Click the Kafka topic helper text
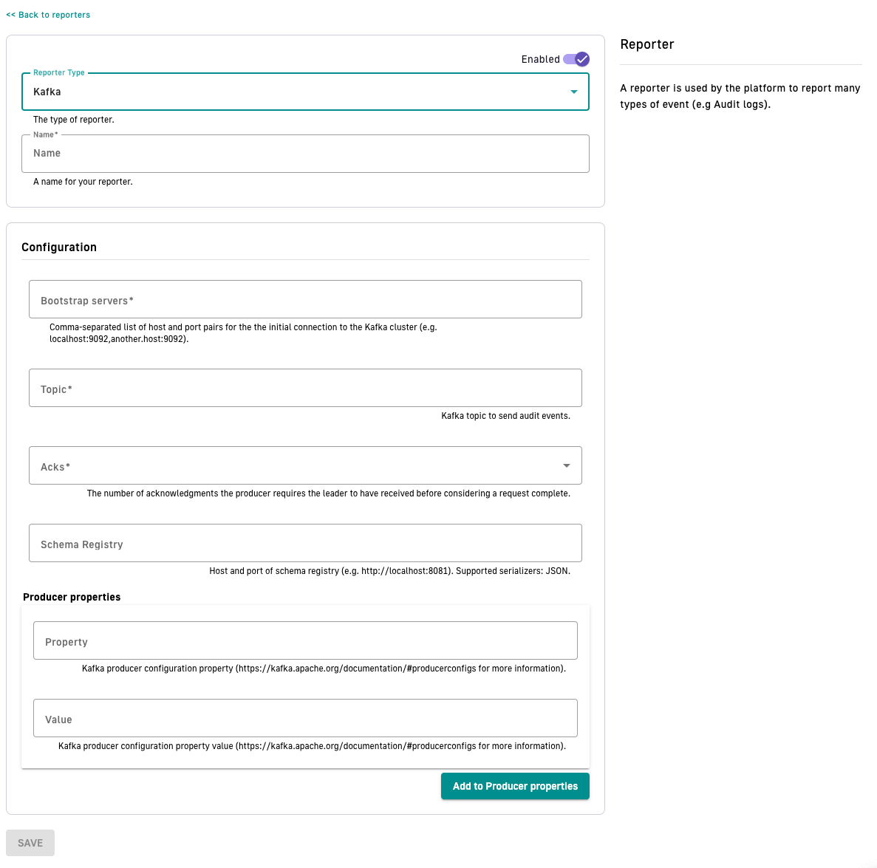The height and width of the screenshot is (868, 877). pos(505,416)
